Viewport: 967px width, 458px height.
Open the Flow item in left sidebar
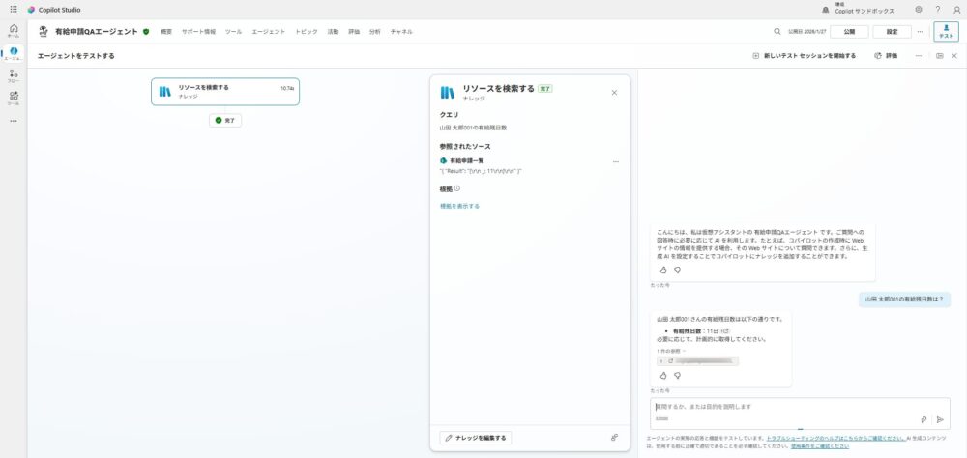pyautogui.click(x=14, y=75)
